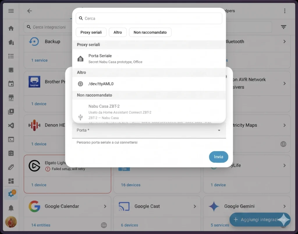Open Google Calendar 14 entities link
Screen dimensions: 298x234
[41, 225]
